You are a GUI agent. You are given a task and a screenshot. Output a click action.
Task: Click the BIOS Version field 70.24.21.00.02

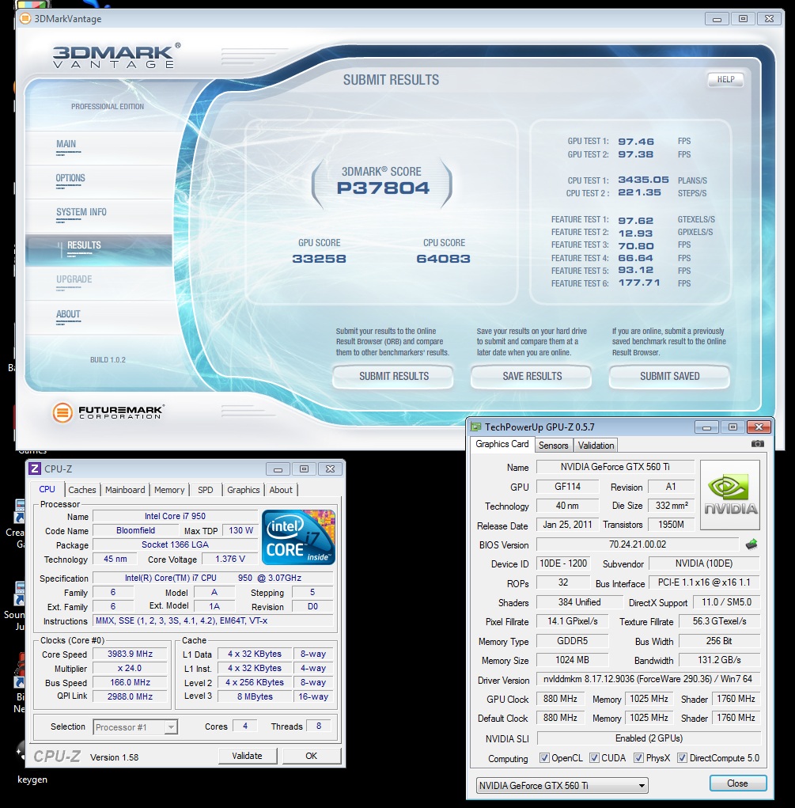coord(638,544)
